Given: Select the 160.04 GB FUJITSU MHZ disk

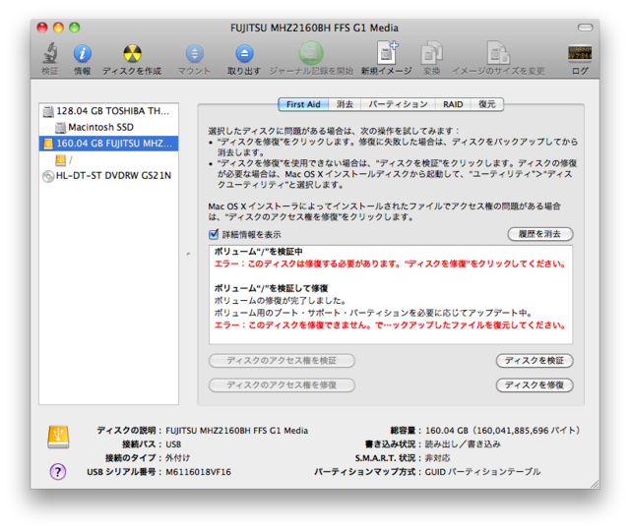Looking at the screenshot, I should click(108, 144).
